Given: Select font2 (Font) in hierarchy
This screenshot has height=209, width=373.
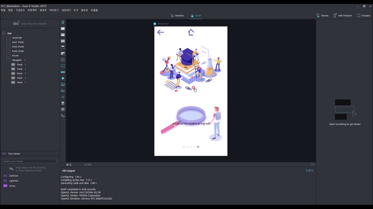Looking at the screenshot, I should 18,47.
